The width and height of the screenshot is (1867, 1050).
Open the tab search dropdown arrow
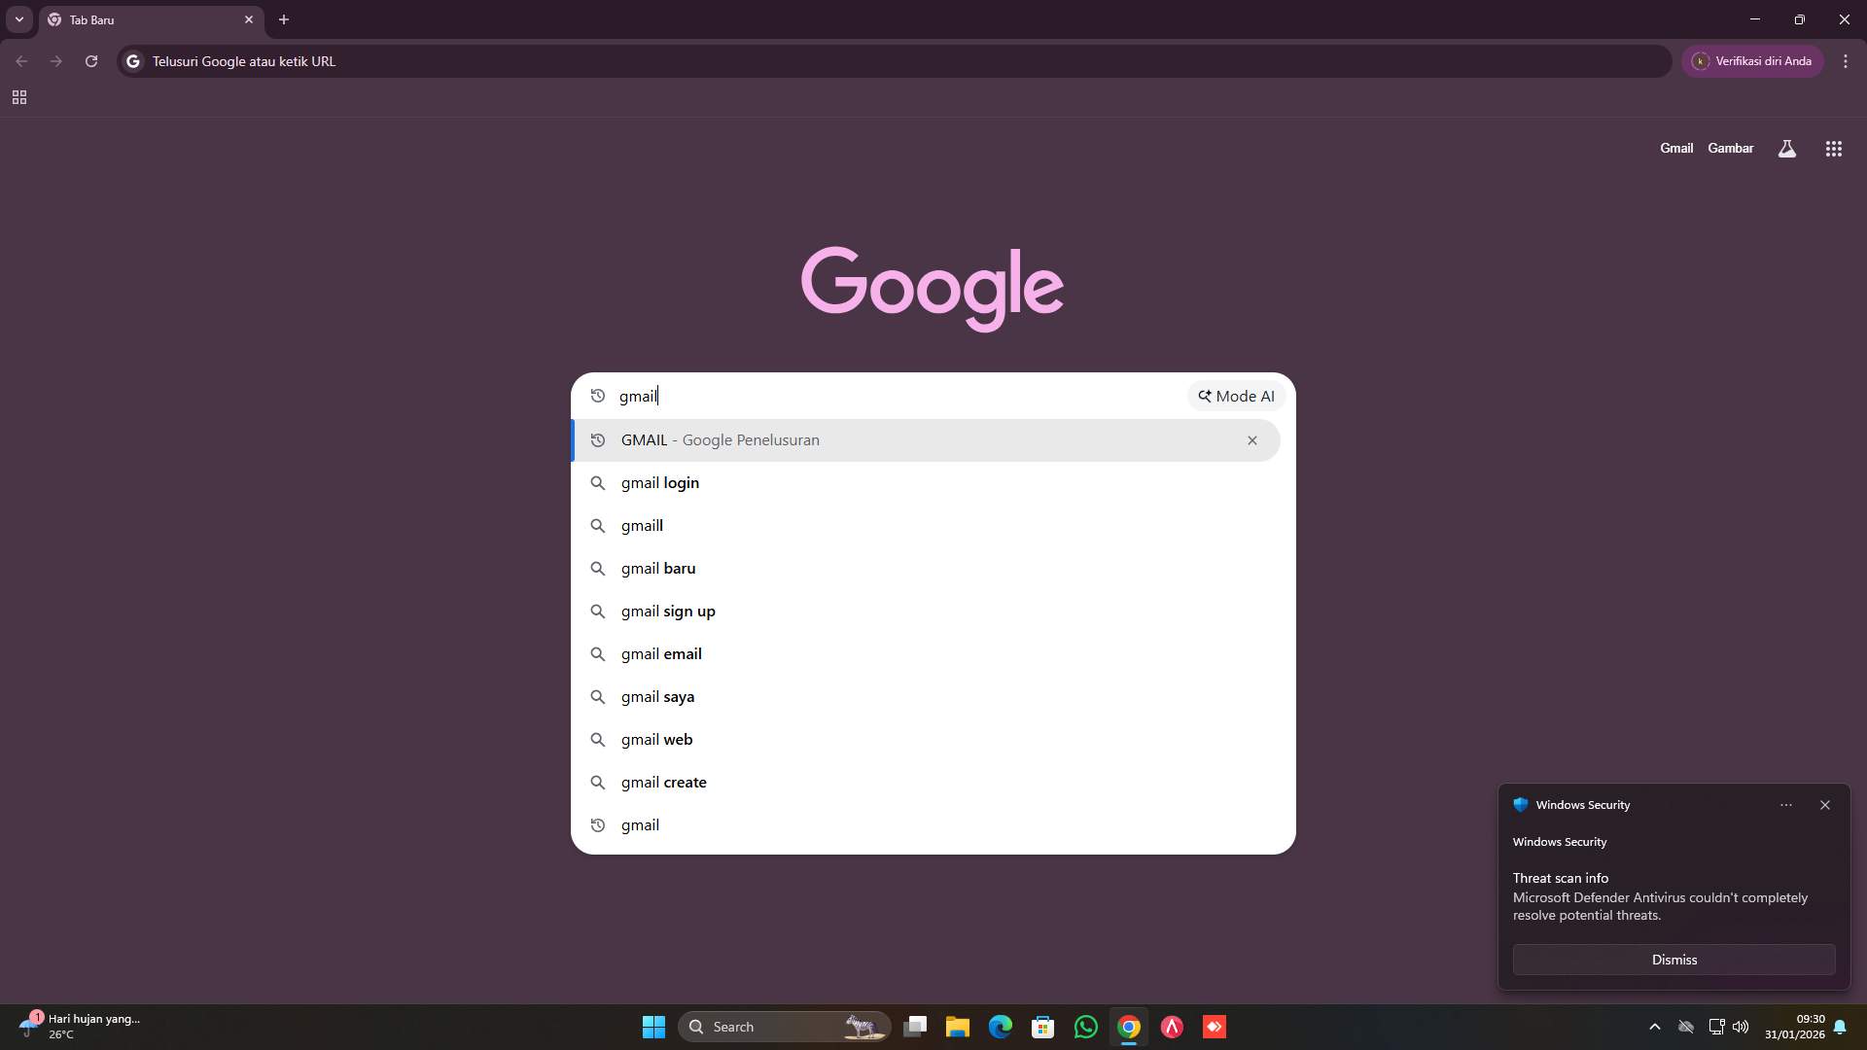coord(18,19)
